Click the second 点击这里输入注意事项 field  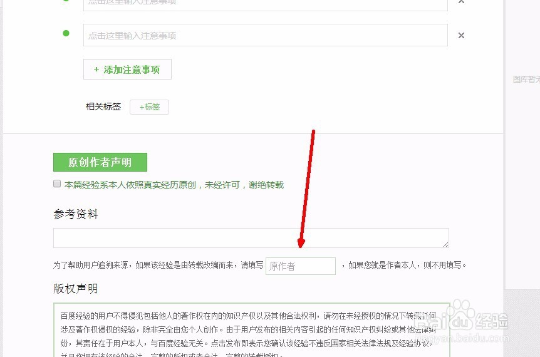(x=265, y=35)
